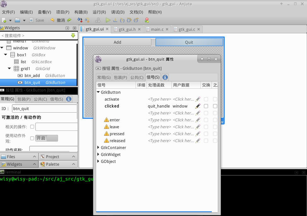Toggle last-column checkbox on the clicked row
This screenshot has width=307, height=216.
(215, 106)
